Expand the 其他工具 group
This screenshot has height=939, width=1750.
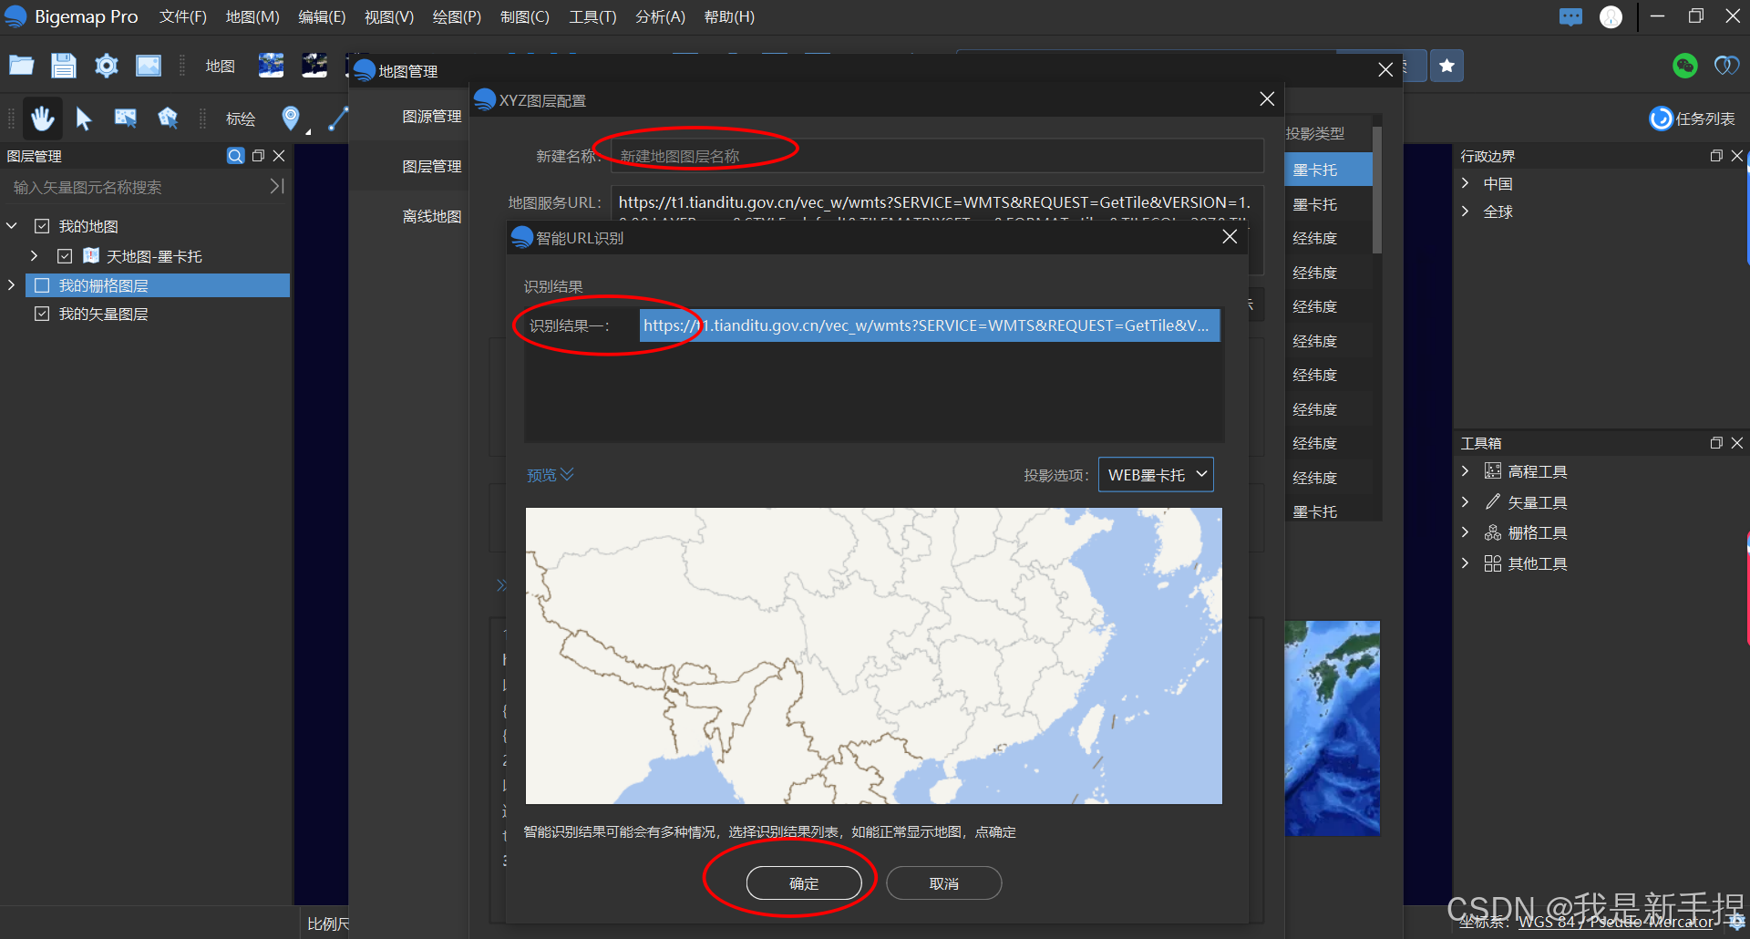(x=1466, y=563)
